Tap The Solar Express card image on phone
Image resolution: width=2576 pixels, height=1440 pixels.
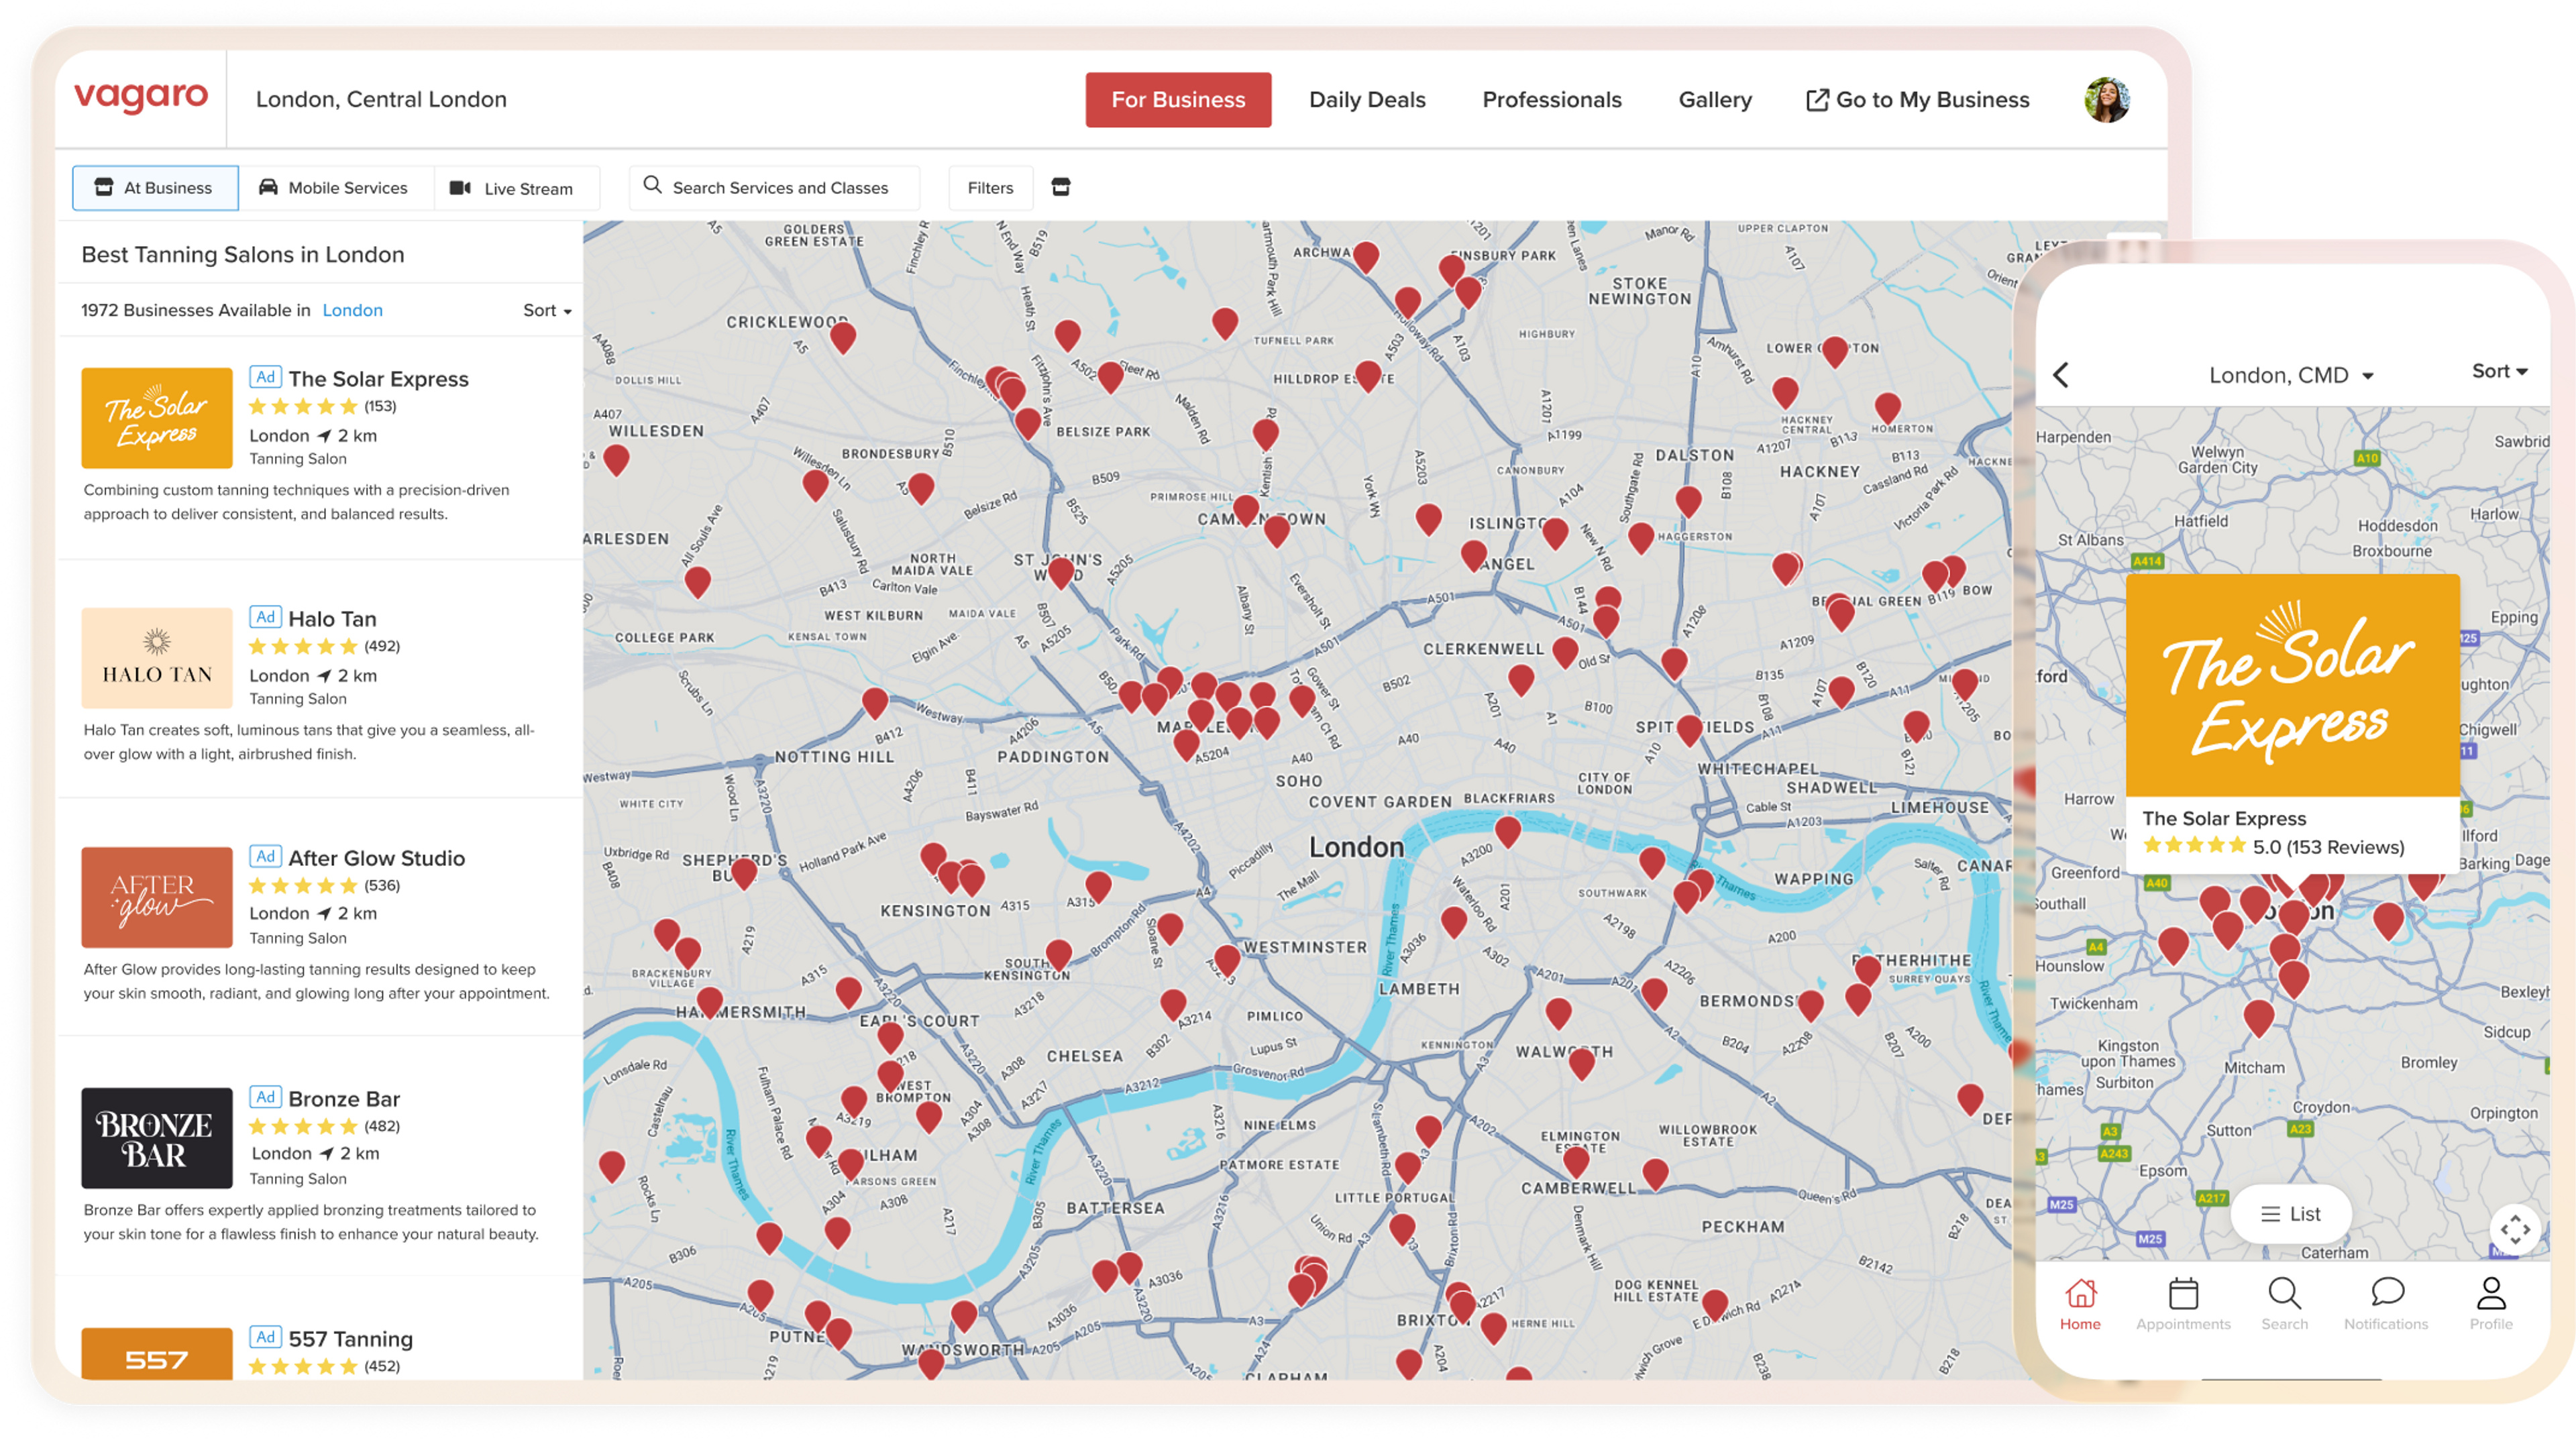[2292, 685]
